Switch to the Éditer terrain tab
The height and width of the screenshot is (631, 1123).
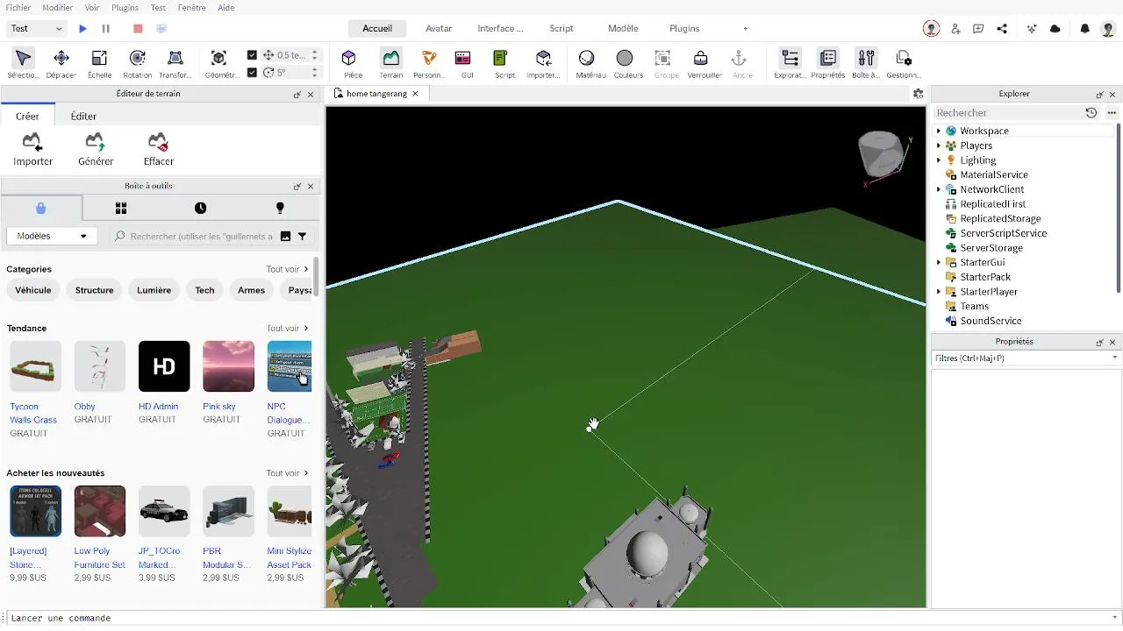coord(83,116)
